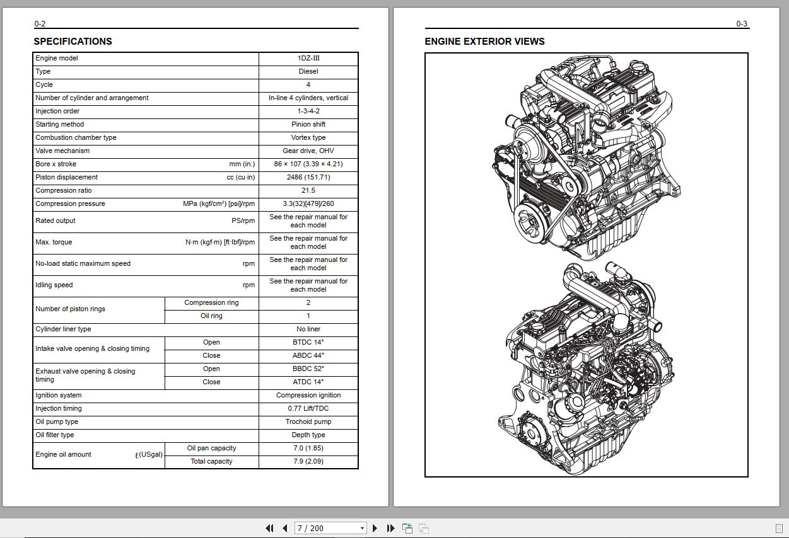The image size is (789, 538).
Task: Click the Diesel type table cell
Action: click(308, 71)
